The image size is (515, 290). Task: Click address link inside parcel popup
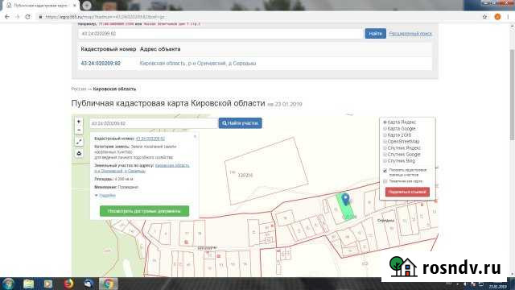tap(142, 168)
